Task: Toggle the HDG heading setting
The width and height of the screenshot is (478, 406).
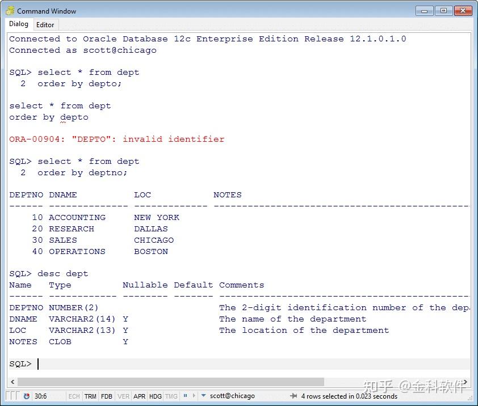Action: [x=155, y=396]
